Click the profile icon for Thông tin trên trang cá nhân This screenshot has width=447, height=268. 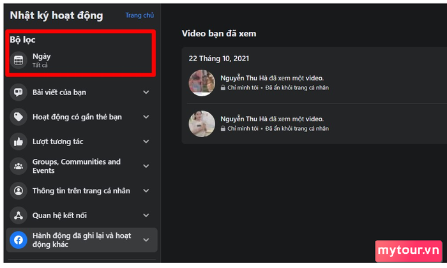(19, 191)
